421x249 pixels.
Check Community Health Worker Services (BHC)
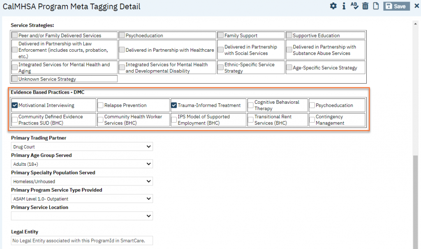(x=101, y=119)
